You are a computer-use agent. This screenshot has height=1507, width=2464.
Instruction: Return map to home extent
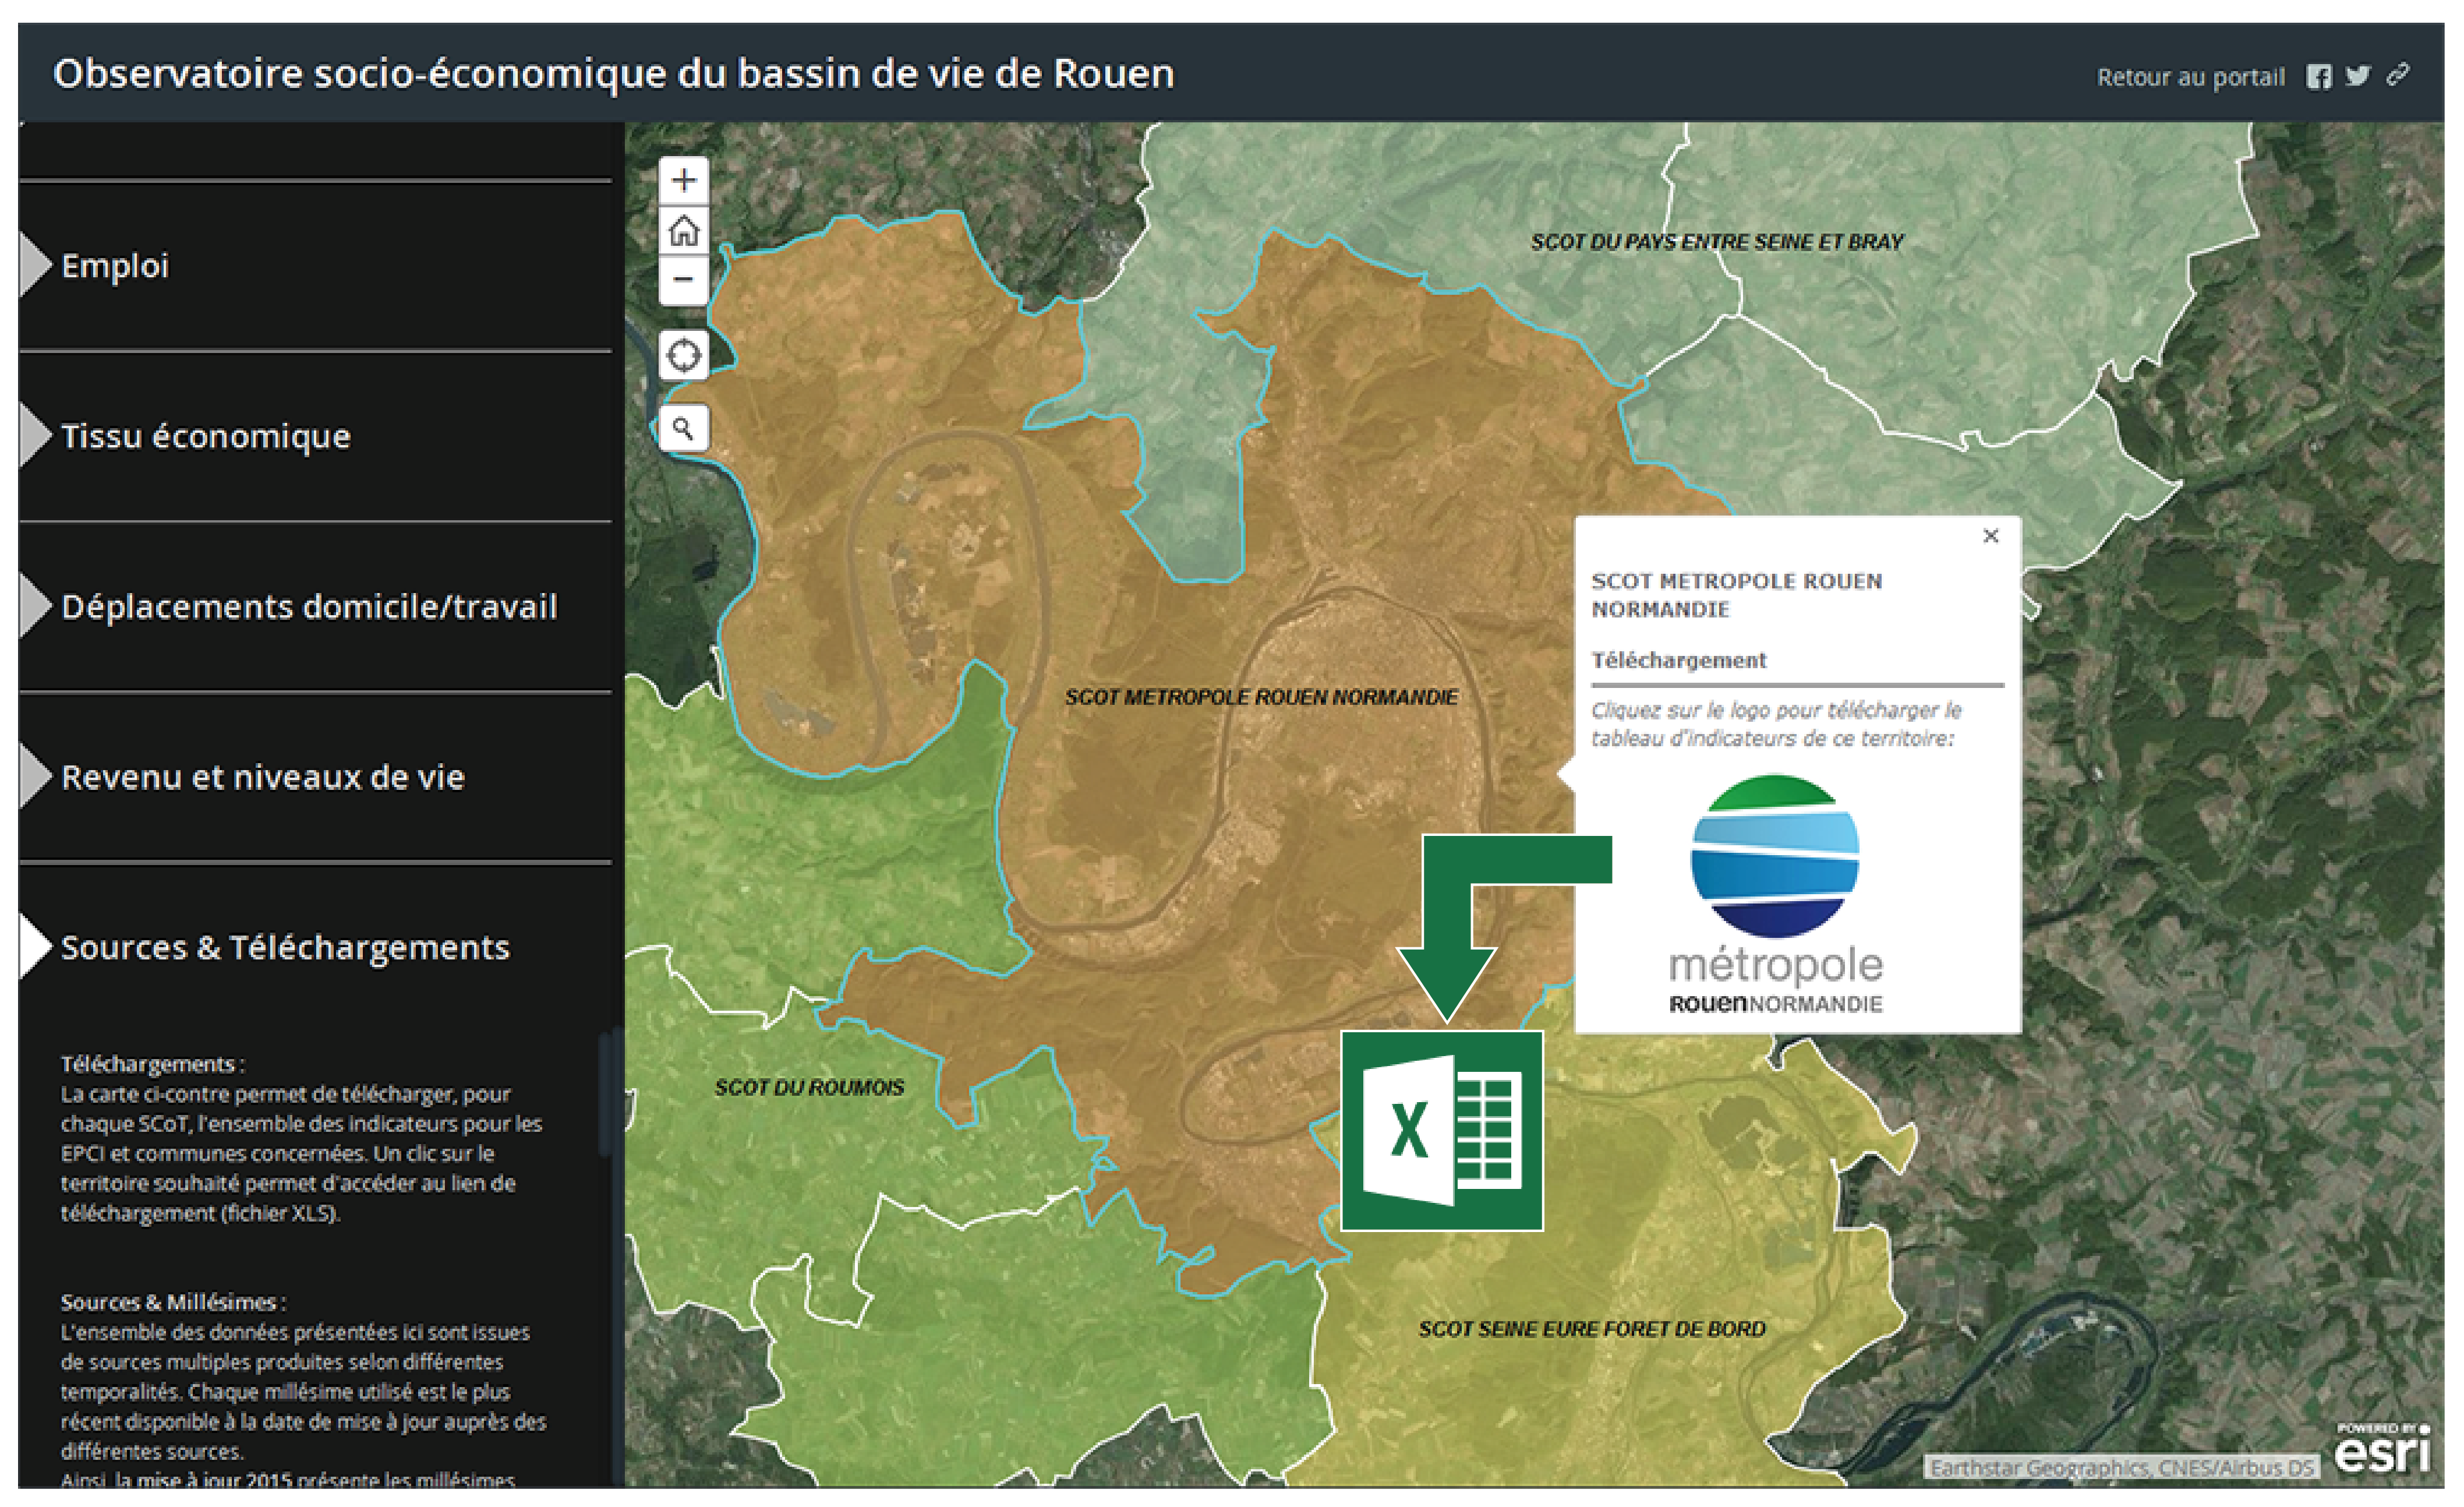684,230
